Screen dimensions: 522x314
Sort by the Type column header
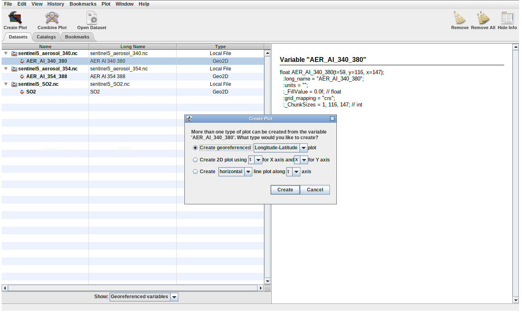coord(220,47)
